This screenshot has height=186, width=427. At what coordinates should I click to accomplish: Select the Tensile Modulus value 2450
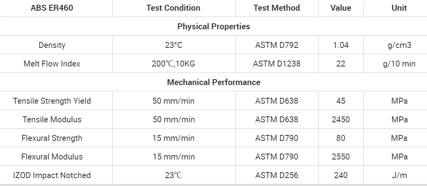click(341, 120)
